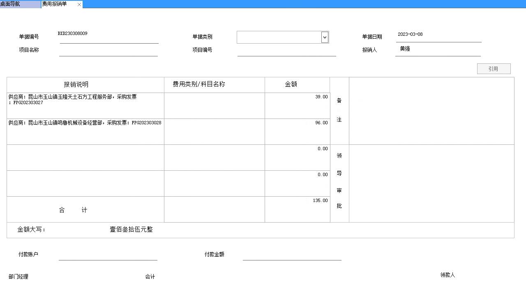Close the 费用报销单 tab
This screenshot has height=295, width=526.
click(79, 5)
